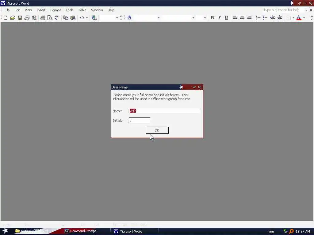Confirm User Name dialog with OK
314x235 pixels.
[157, 130]
